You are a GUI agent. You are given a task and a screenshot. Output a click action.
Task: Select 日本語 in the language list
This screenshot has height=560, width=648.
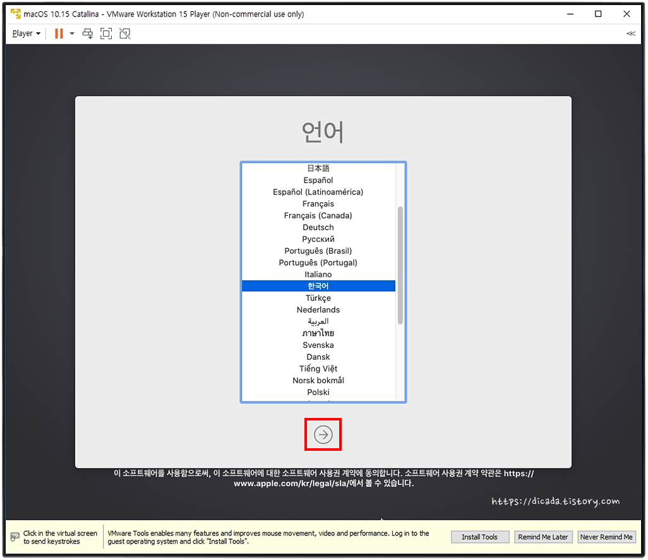[x=318, y=168]
